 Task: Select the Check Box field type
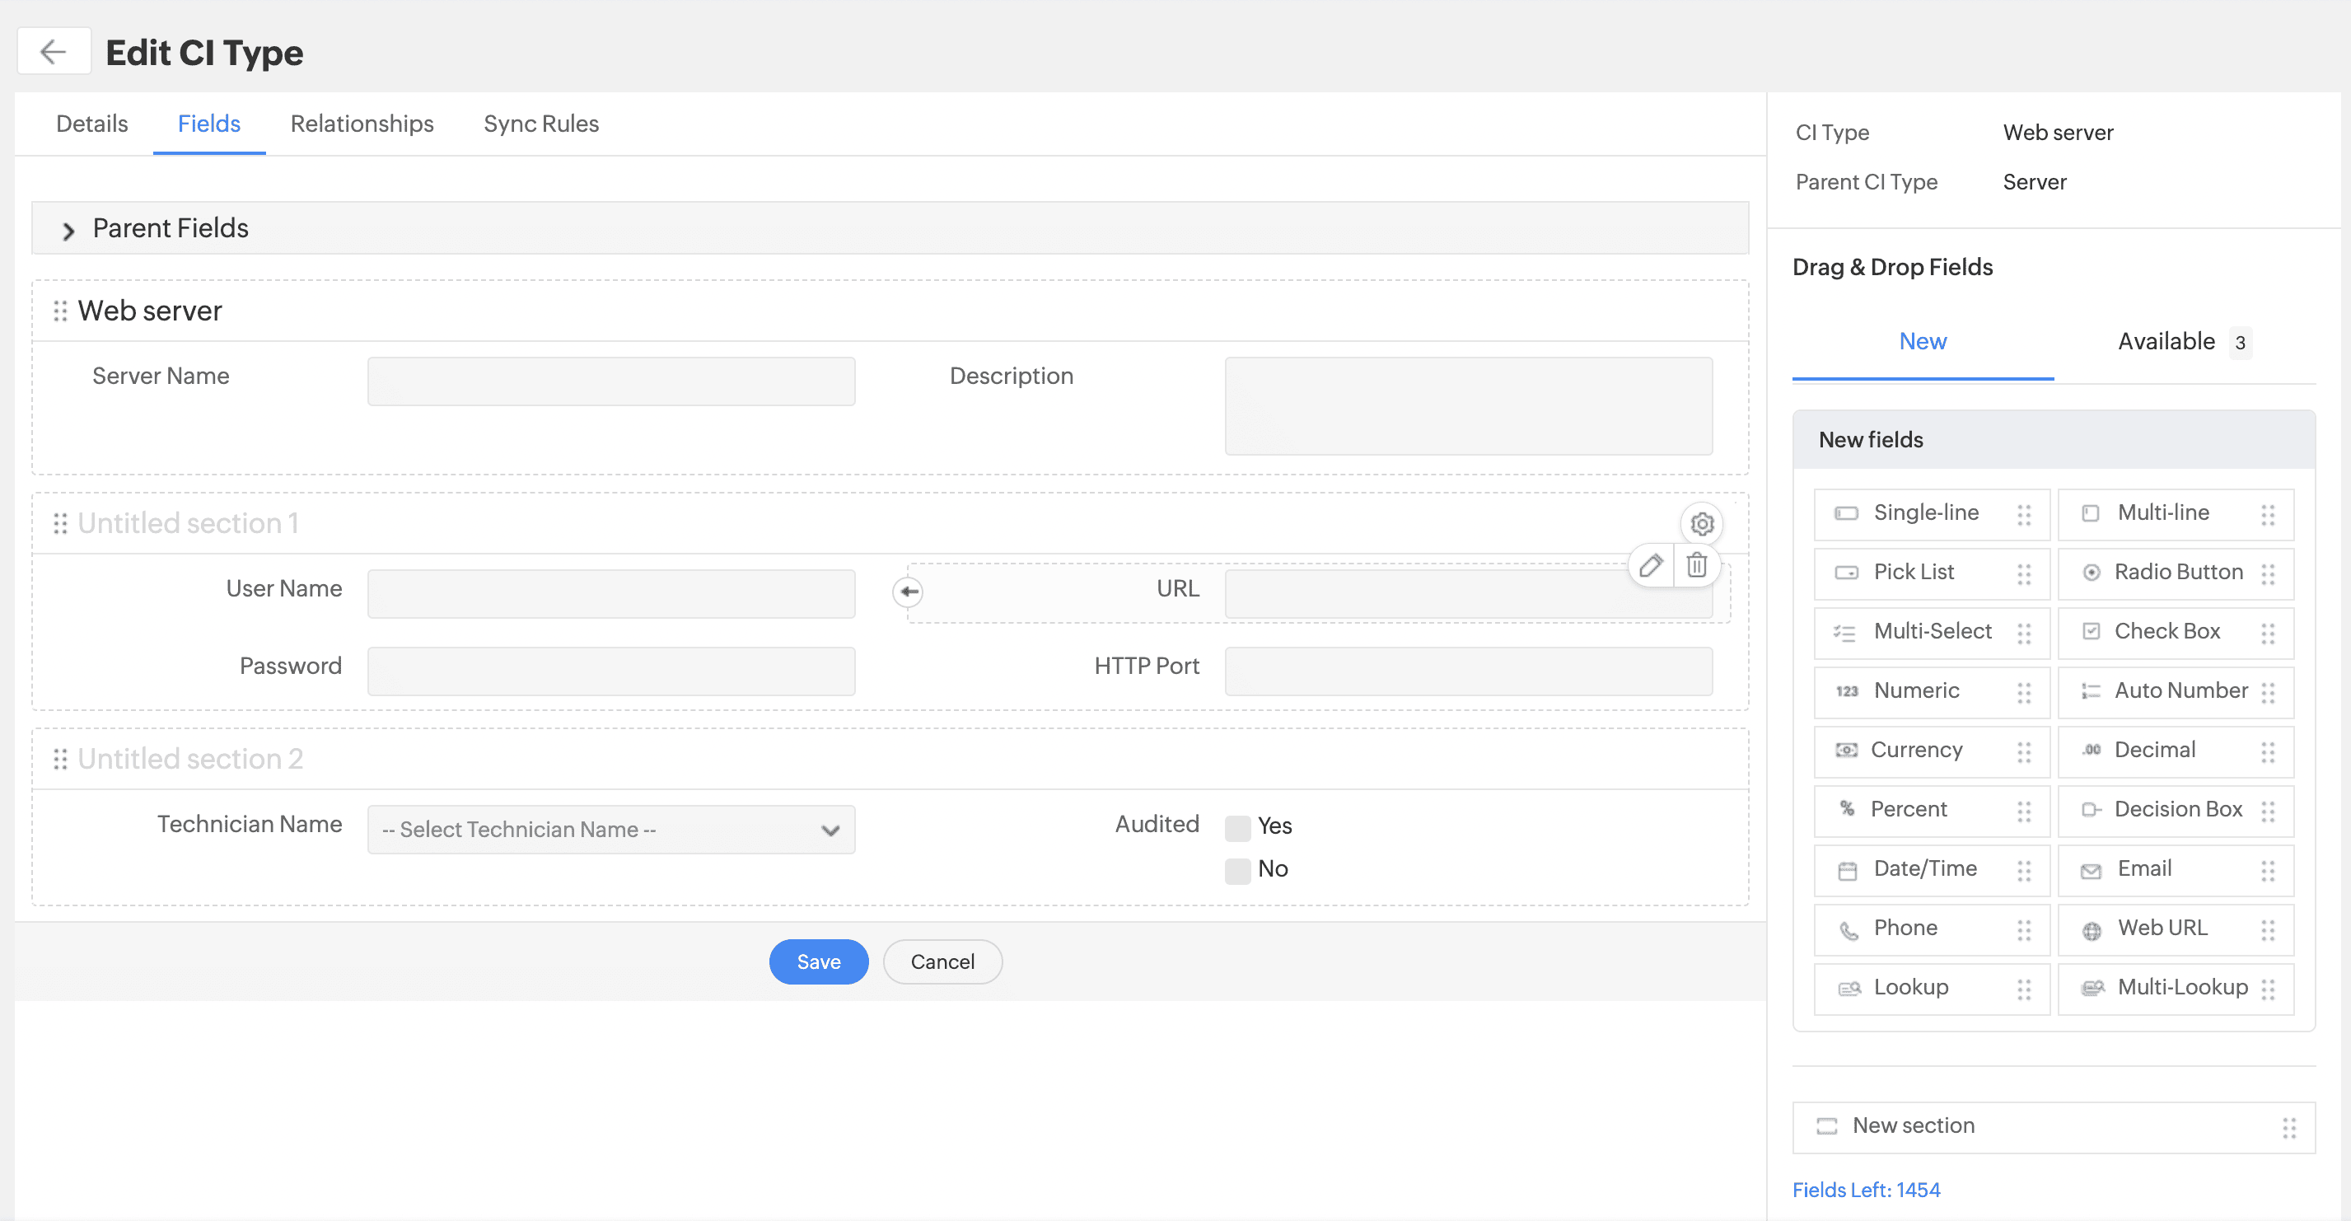pos(2165,631)
